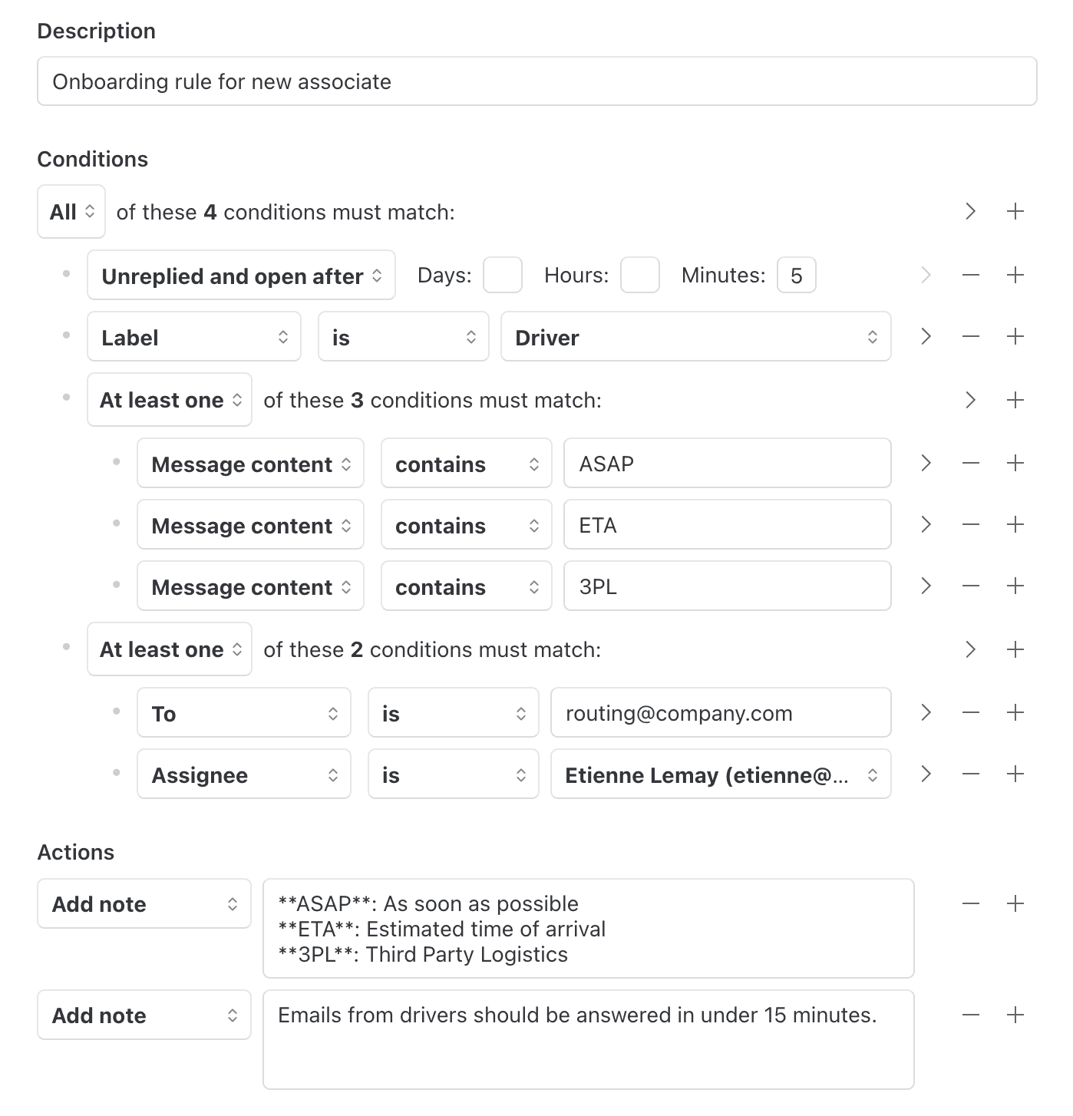Open Etienne Lemay assignee dropdown
The image size is (1073, 1116).
720,774
